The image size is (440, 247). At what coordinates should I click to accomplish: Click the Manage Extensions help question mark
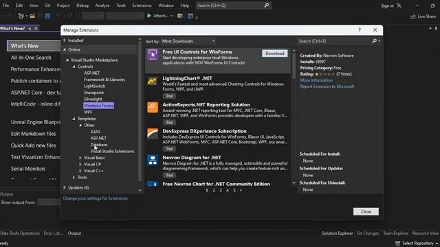tap(360, 30)
